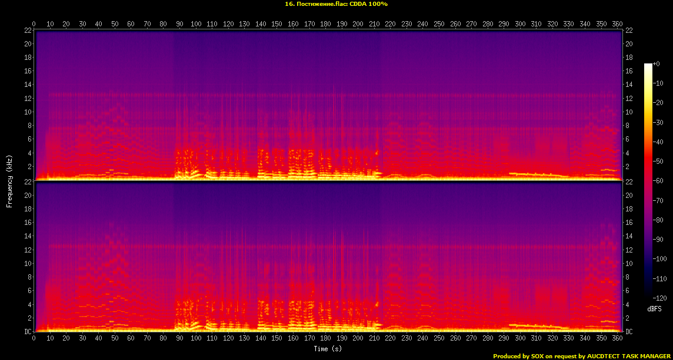Click the '-120' label on the dBFS scale

[661, 298]
